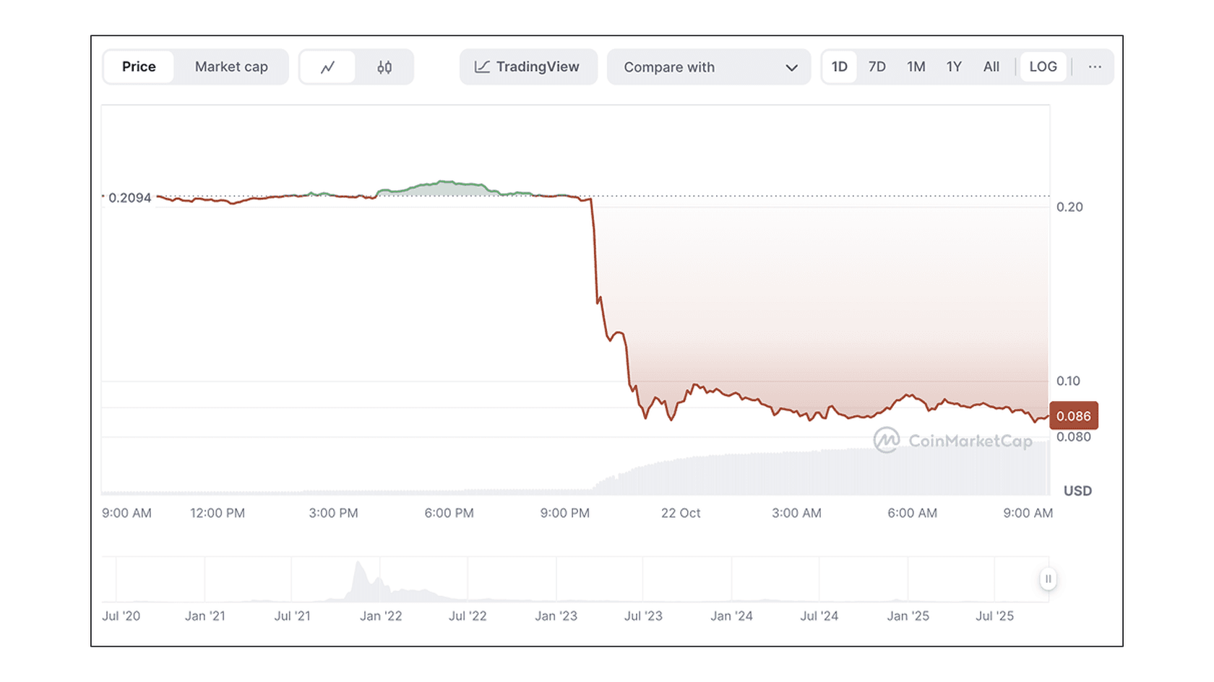Open the three-dot more options menu
Image resolution: width=1214 pixels, height=682 pixels.
(x=1095, y=67)
